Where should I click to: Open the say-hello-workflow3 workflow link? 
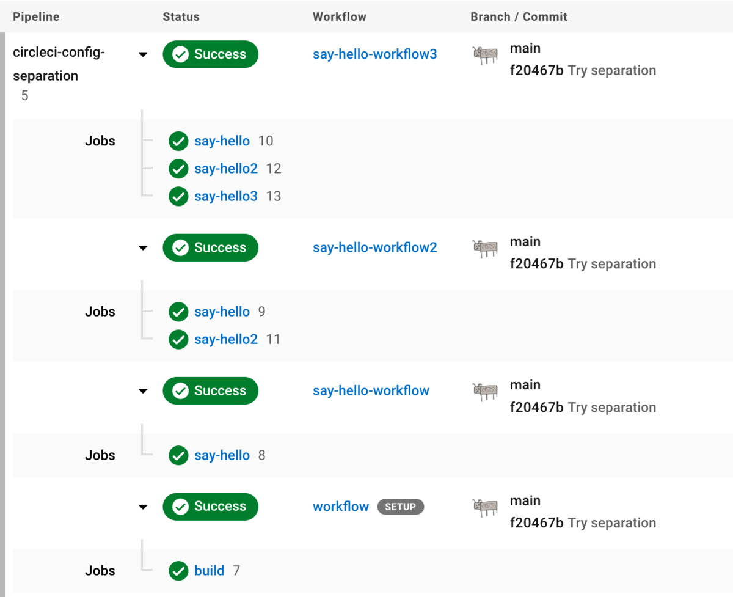click(x=374, y=54)
